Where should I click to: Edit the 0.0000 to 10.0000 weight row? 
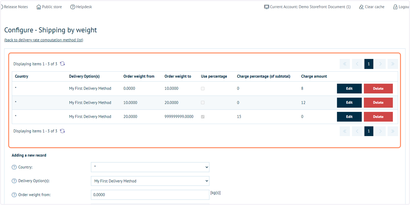tap(349, 88)
